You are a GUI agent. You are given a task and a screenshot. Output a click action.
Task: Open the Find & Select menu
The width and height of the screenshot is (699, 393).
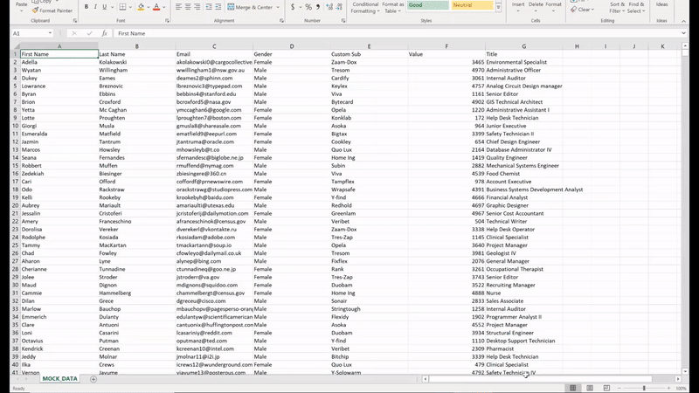pyautogui.click(x=636, y=8)
